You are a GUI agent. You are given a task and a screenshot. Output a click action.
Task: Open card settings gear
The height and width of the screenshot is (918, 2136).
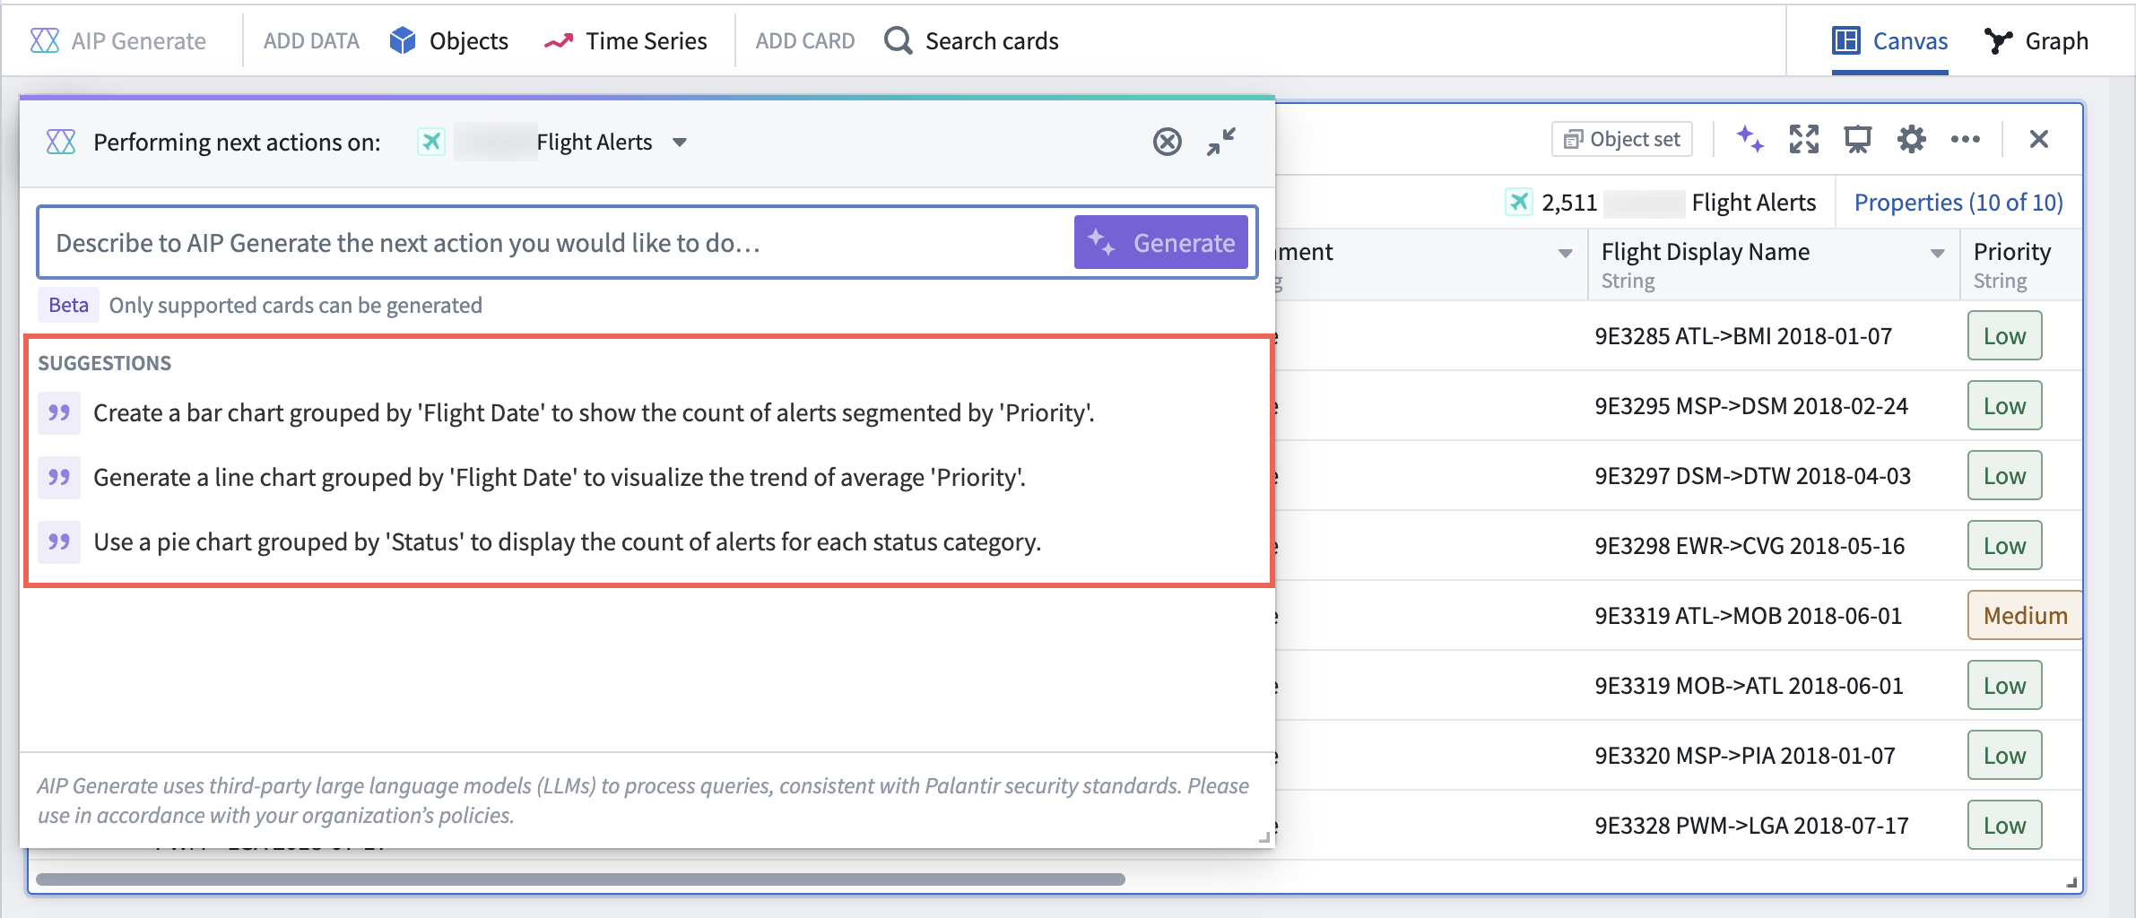click(x=1912, y=139)
